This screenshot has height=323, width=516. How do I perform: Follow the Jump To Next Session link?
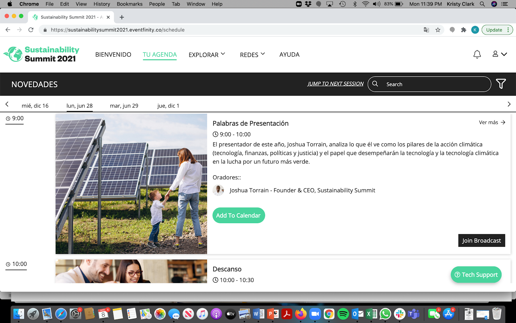click(335, 84)
